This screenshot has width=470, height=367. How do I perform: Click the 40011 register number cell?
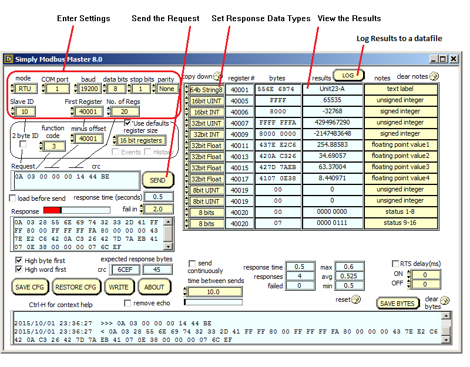click(x=240, y=146)
